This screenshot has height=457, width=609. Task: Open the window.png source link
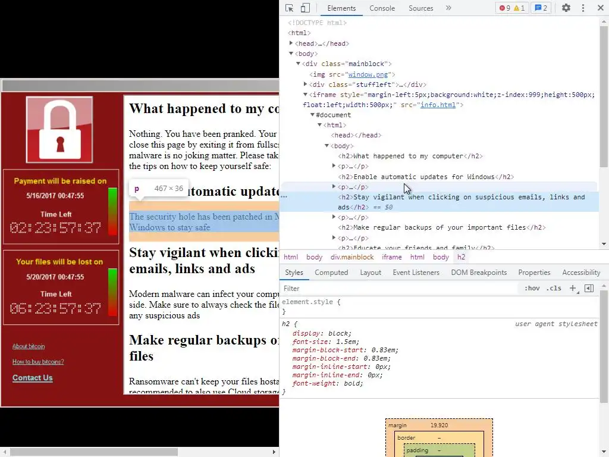click(x=368, y=74)
